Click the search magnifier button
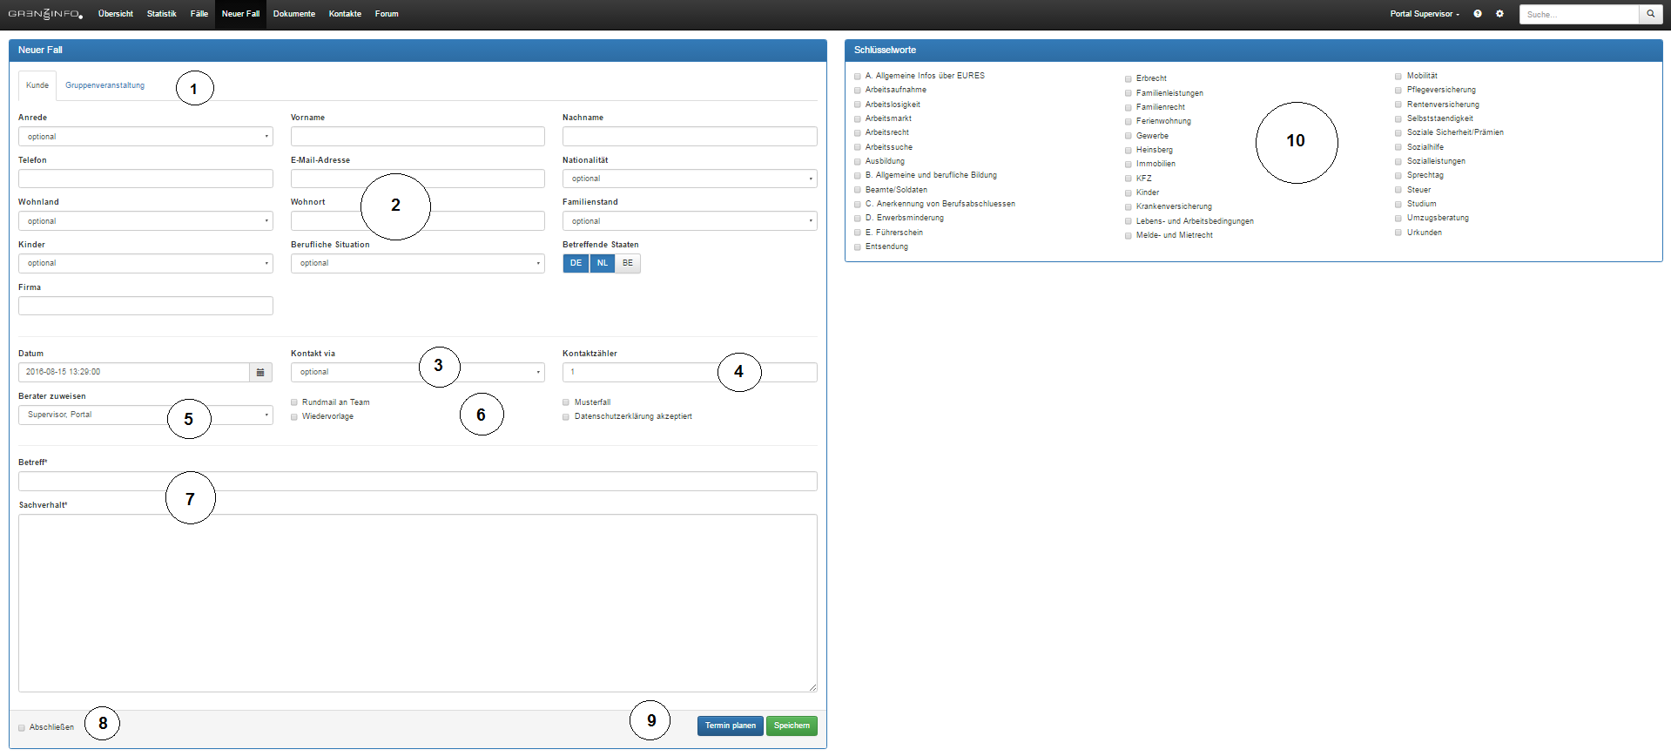Screen dimensions: 1671x756 click(x=1650, y=14)
